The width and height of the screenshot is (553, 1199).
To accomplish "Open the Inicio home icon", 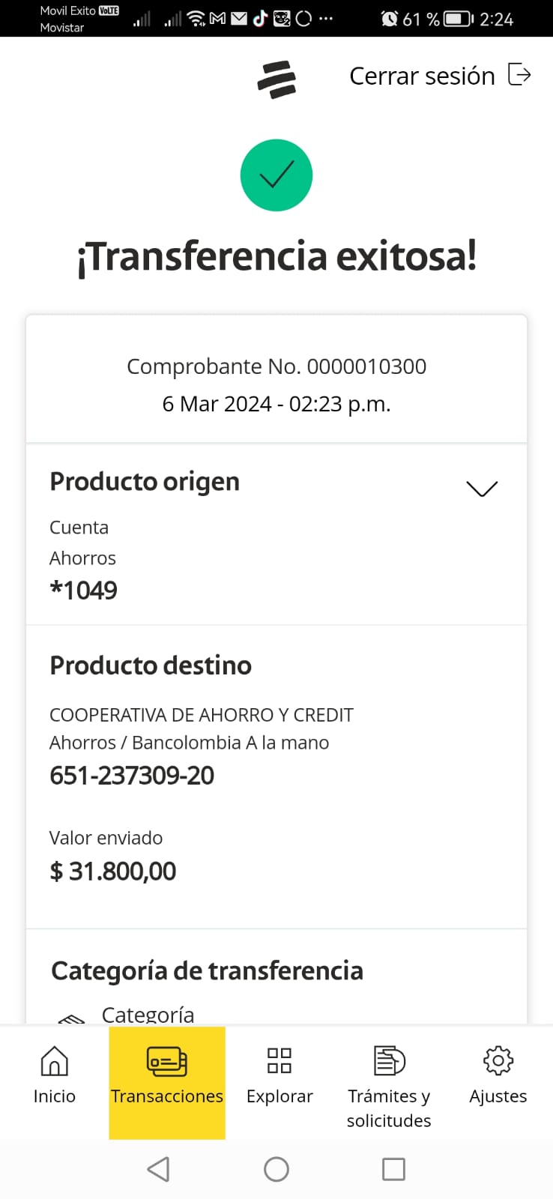I will [x=54, y=1061].
